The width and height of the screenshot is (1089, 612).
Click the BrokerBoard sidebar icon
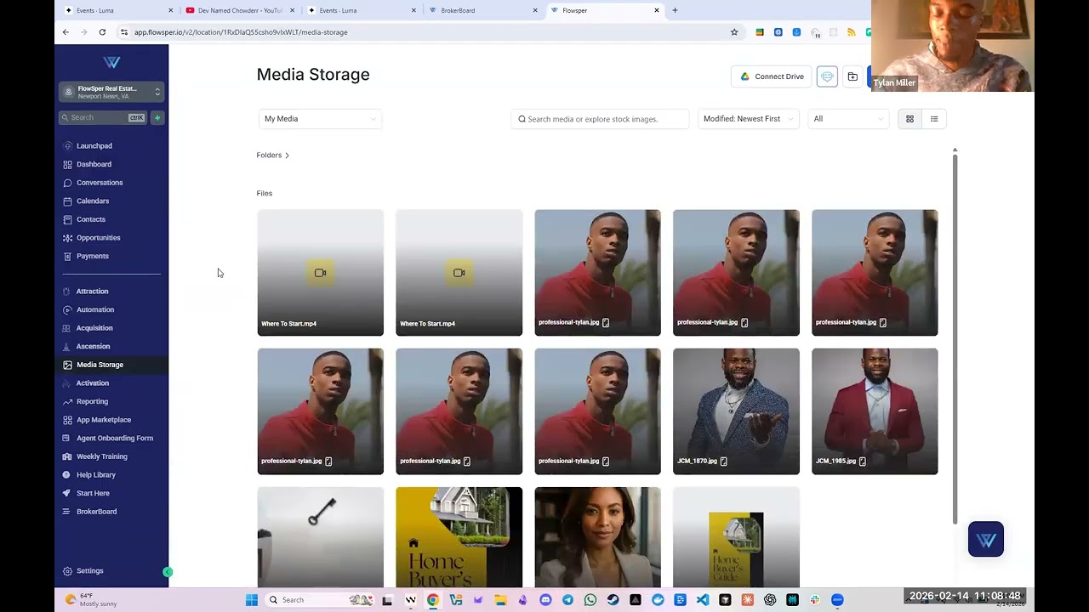click(x=67, y=512)
